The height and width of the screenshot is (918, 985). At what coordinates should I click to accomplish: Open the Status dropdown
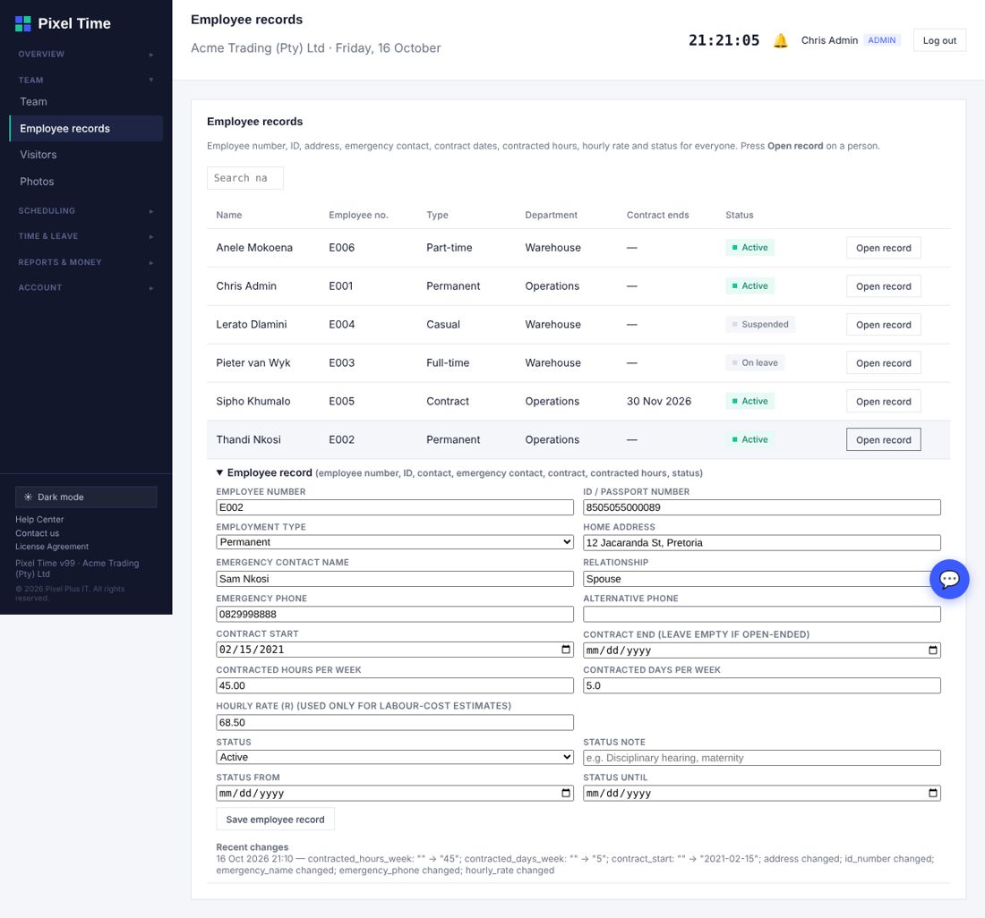[x=395, y=757]
